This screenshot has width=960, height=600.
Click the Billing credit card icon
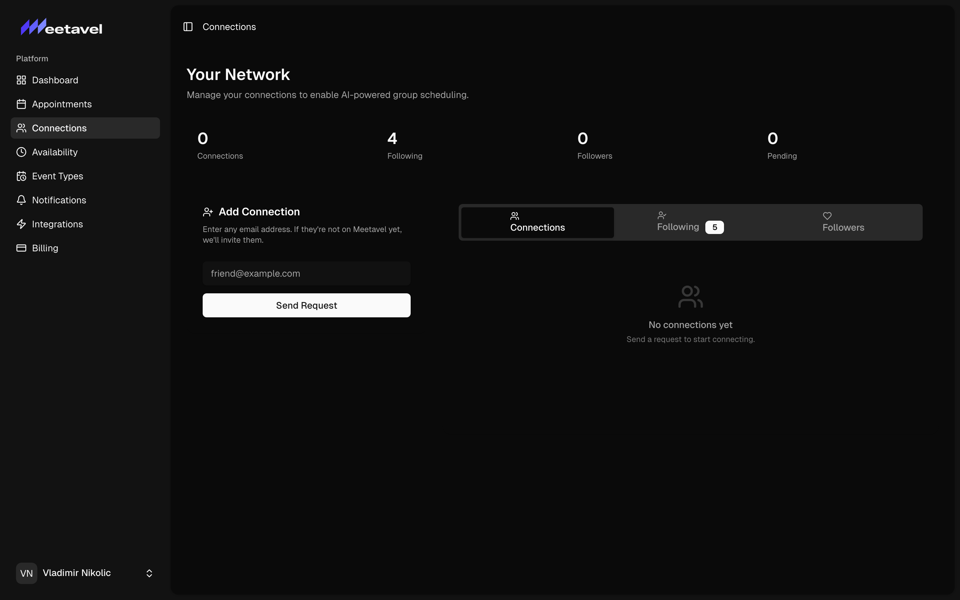pos(21,248)
